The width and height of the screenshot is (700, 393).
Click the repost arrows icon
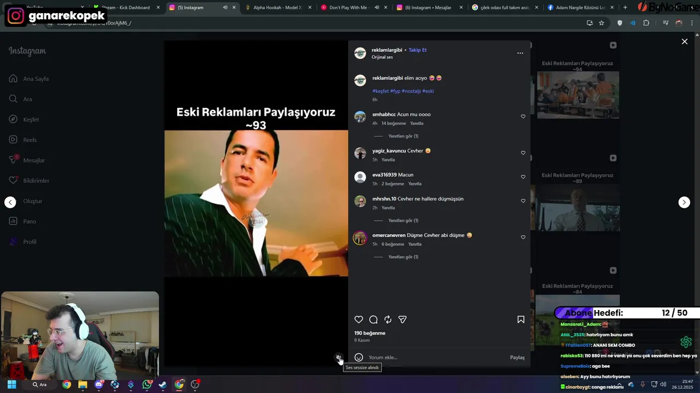pyautogui.click(x=388, y=319)
